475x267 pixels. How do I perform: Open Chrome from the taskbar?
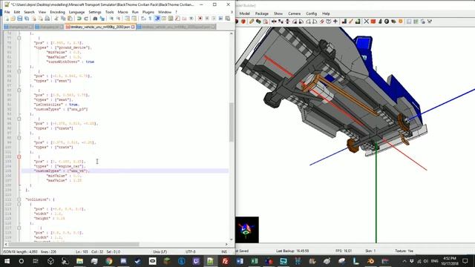coord(109,261)
